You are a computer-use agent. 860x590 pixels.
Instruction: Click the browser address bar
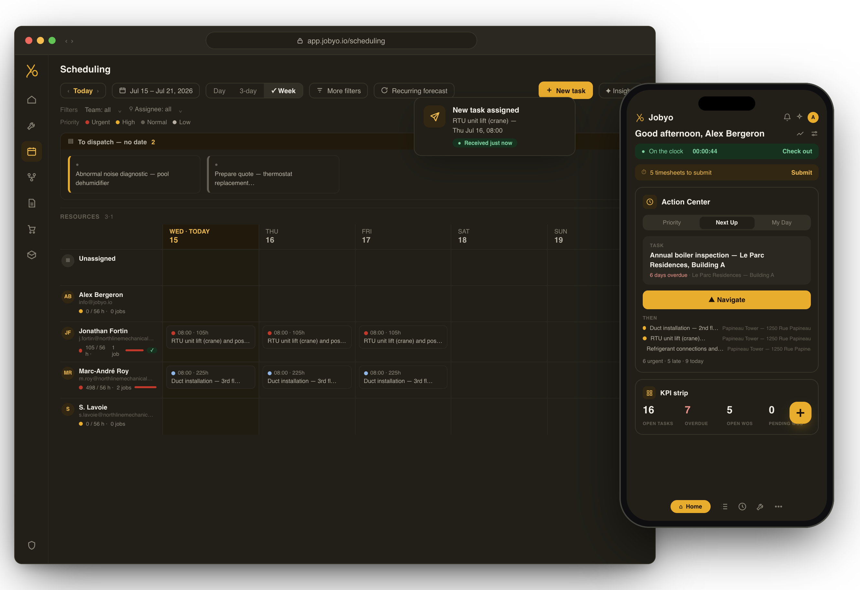click(341, 41)
